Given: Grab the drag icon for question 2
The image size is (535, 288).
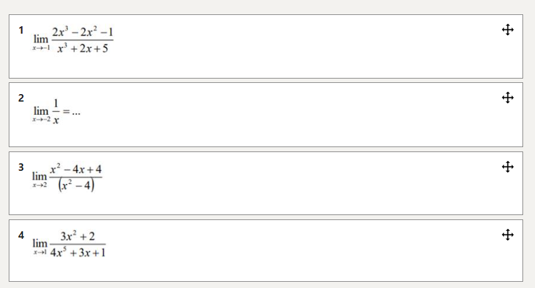Looking at the screenshot, I should point(507,97).
